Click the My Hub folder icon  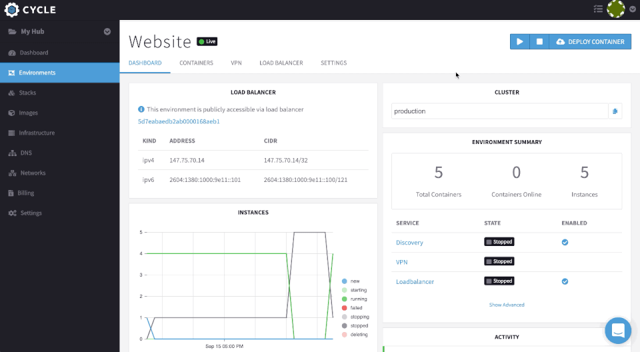pyautogui.click(x=12, y=31)
